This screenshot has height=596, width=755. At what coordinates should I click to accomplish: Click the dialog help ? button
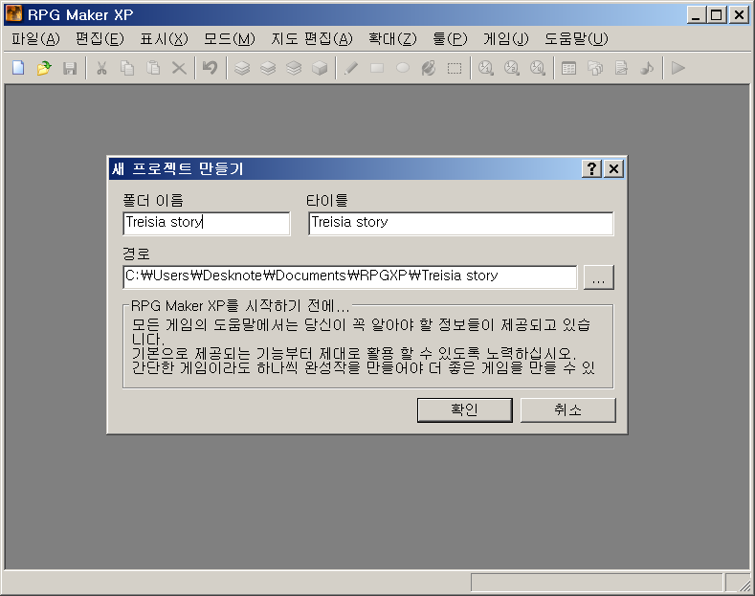[x=591, y=169]
